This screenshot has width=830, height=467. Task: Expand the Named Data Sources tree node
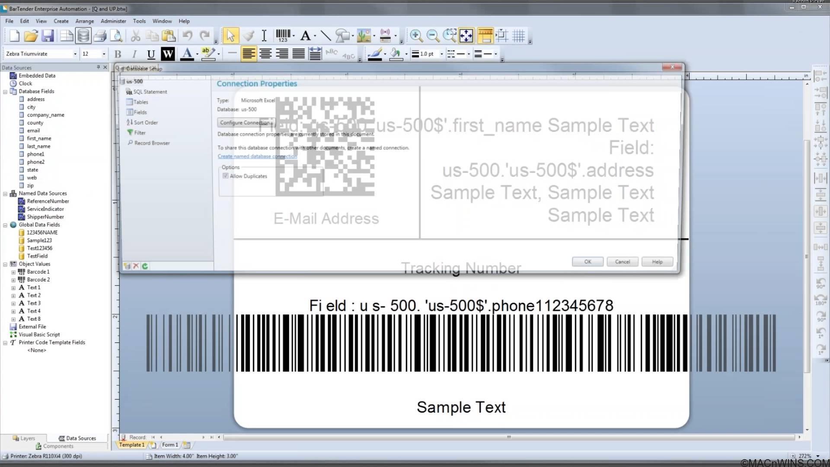tap(5, 193)
